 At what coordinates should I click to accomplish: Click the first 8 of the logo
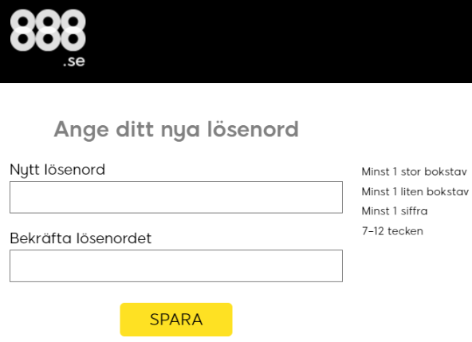(x=23, y=30)
